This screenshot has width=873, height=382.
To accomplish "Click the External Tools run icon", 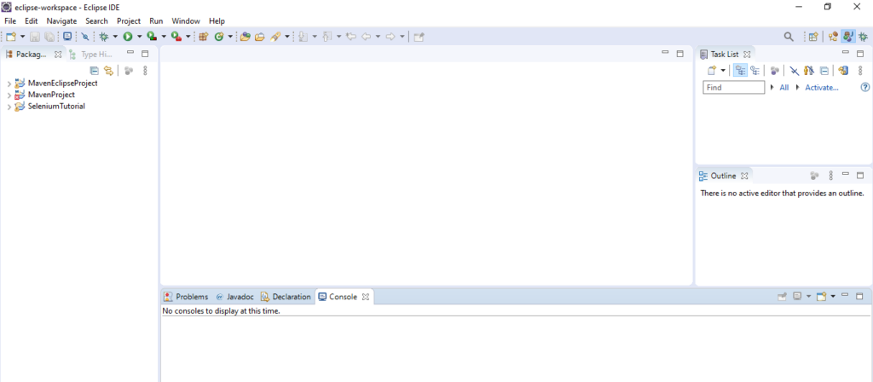I will coord(176,37).
